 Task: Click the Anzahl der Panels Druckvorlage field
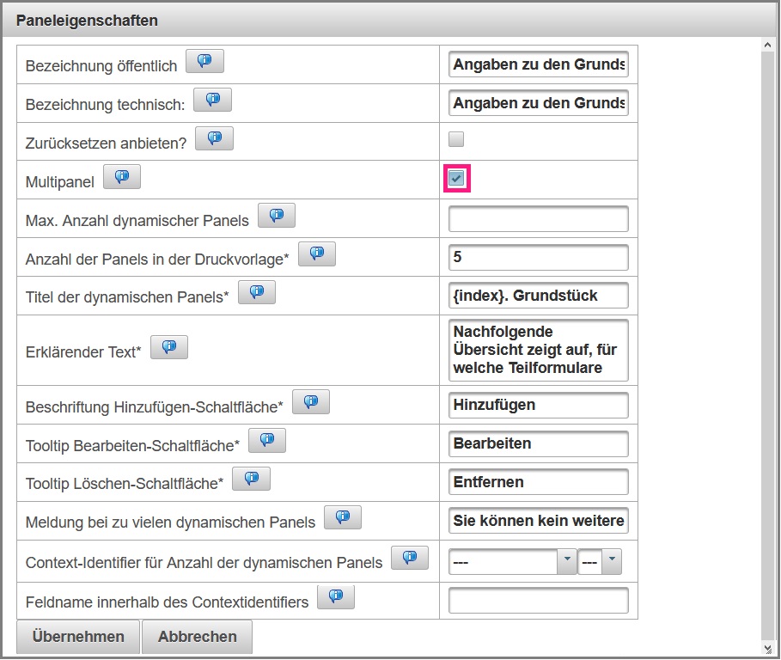pyautogui.click(x=539, y=257)
